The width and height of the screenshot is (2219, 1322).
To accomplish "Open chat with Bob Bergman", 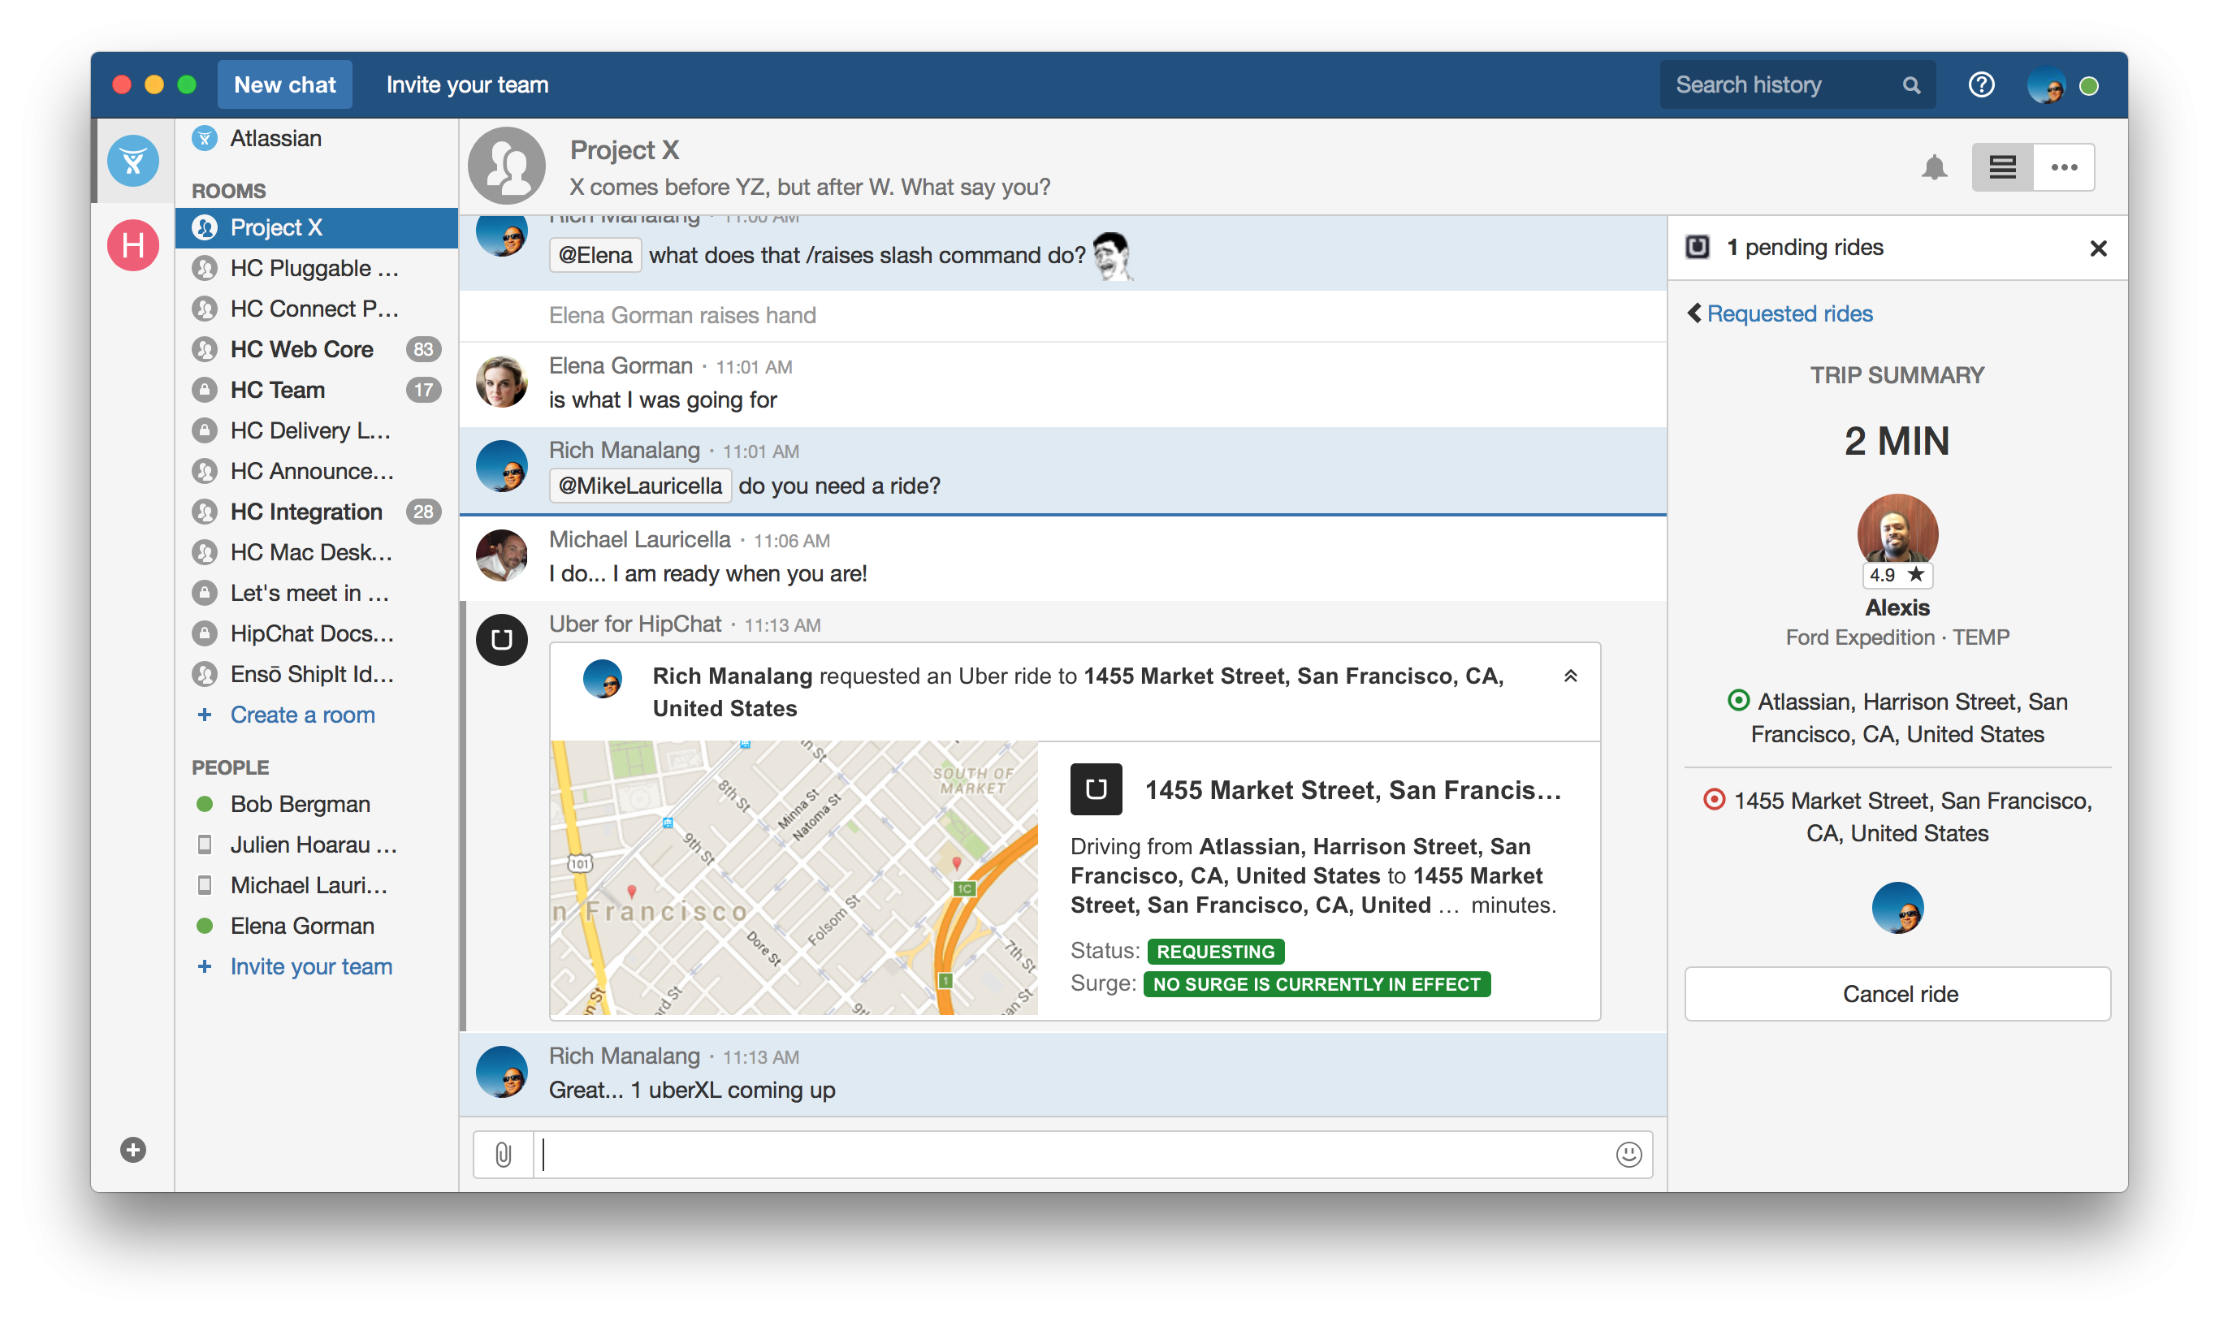I will (x=317, y=805).
